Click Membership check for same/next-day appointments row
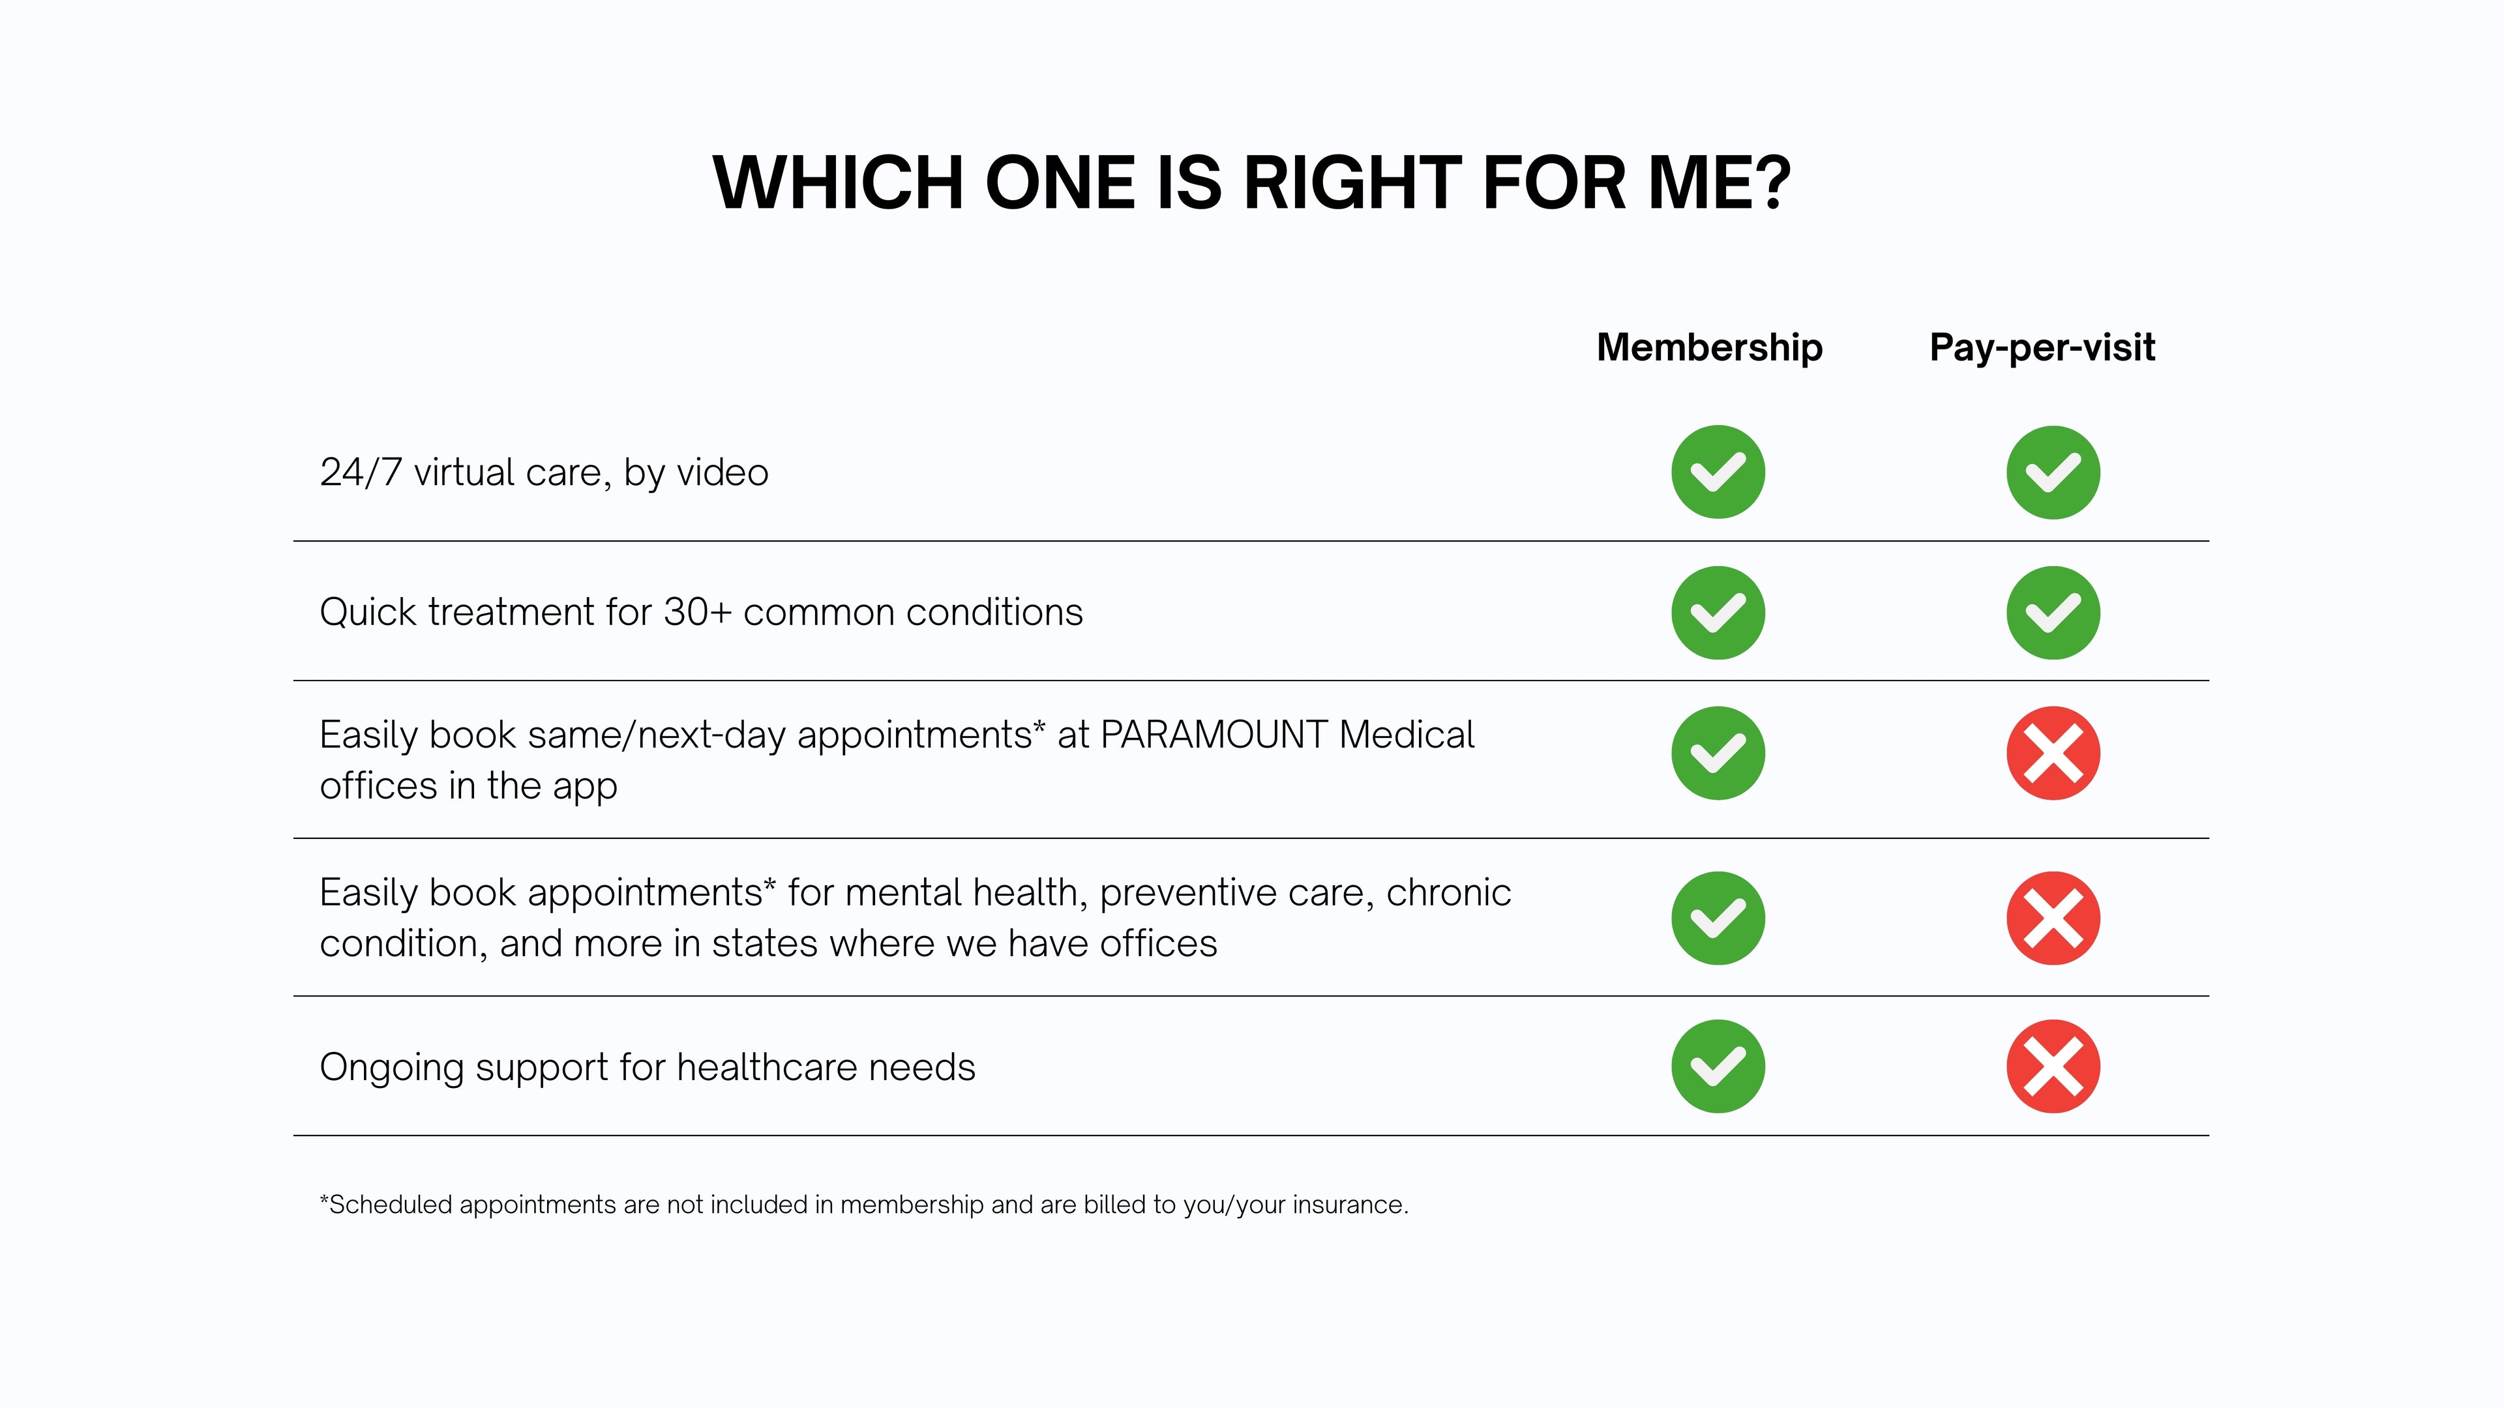Screen dimensions: 2504x1408 click(1718, 753)
